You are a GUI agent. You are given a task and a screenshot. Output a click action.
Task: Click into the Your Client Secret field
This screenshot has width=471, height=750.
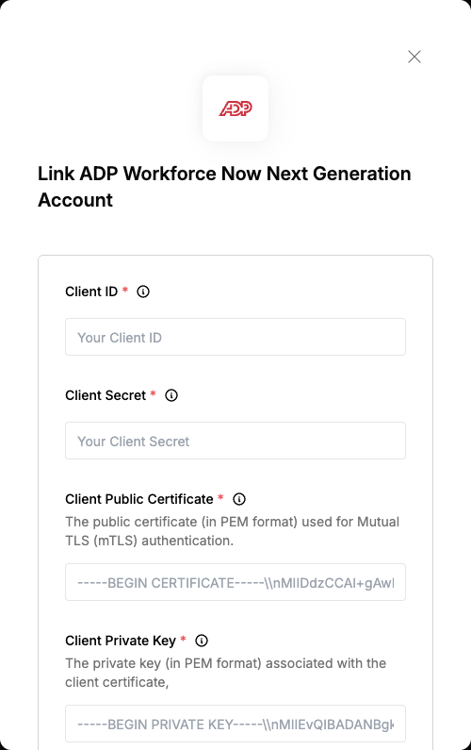click(x=235, y=441)
